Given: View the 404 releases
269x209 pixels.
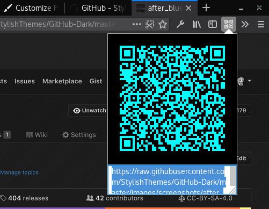Looking at the screenshot, I should (24, 198).
